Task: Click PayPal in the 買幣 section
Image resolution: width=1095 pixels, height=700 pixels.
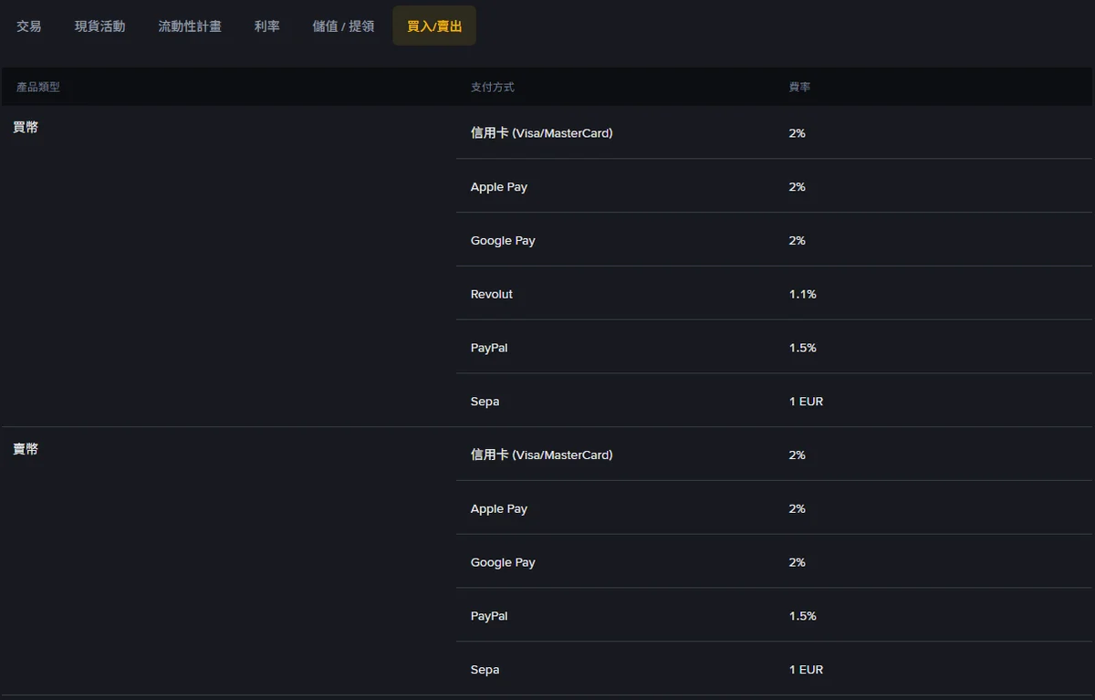Action: [x=489, y=349]
